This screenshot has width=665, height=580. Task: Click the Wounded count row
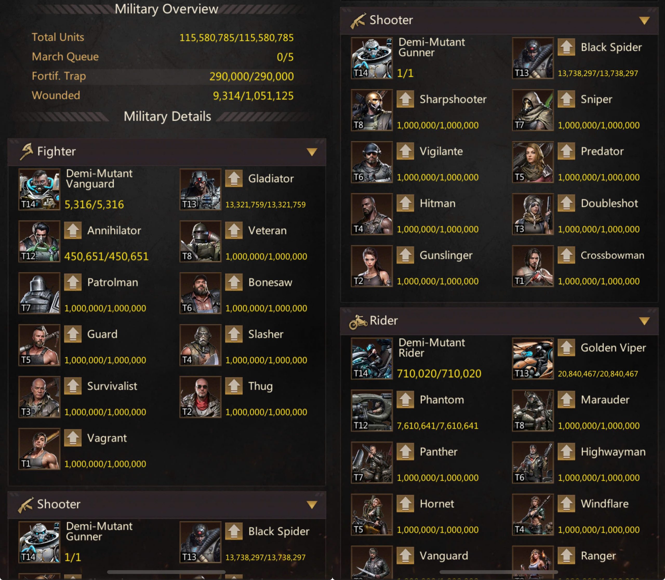(163, 96)
